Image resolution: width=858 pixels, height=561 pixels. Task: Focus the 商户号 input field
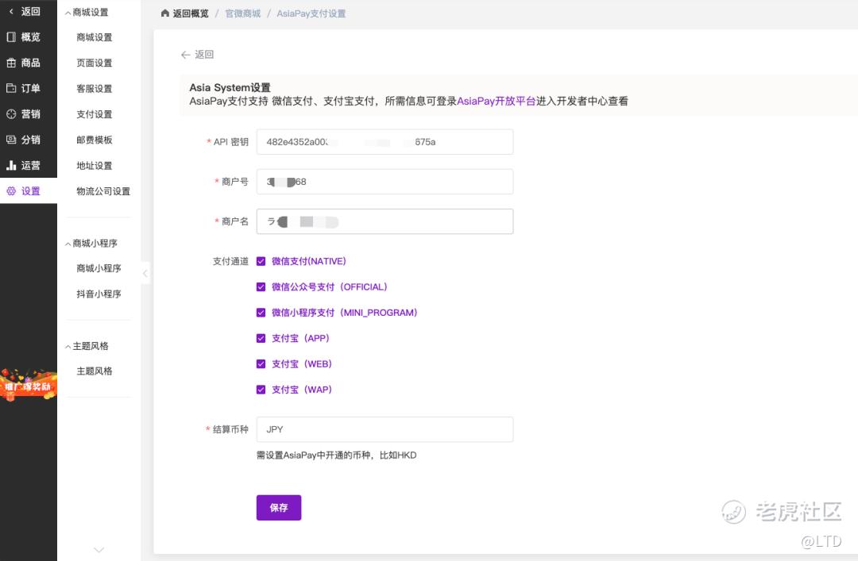385,182
